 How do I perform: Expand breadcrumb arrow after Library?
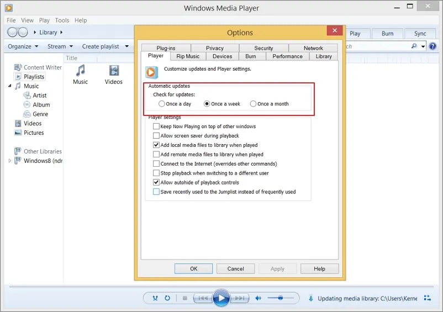click(61, 32)
